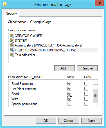This screenshot has width=106, height=128.
Task: Uncheck Allow for Write permission
Action: (x=69, y=99)
